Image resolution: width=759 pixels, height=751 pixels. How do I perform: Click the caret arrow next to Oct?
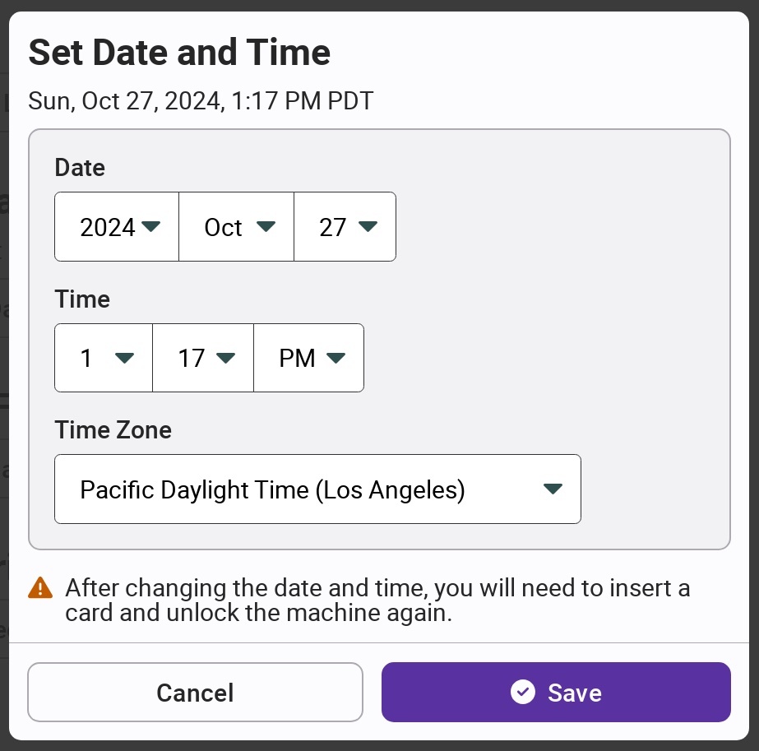tap(266, 226)
